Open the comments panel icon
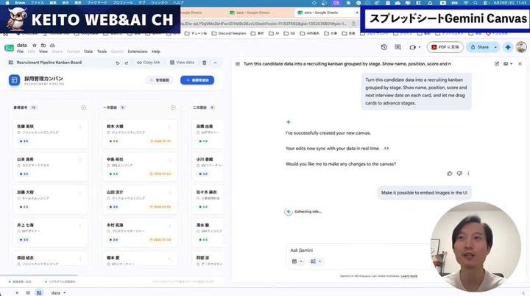The width and height of the screenshot is (530, 296). pyautogui.click(x=397, y=47)
